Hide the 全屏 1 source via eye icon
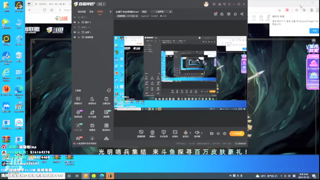Screen dimensions: 320x180 (x=75, y=32)
